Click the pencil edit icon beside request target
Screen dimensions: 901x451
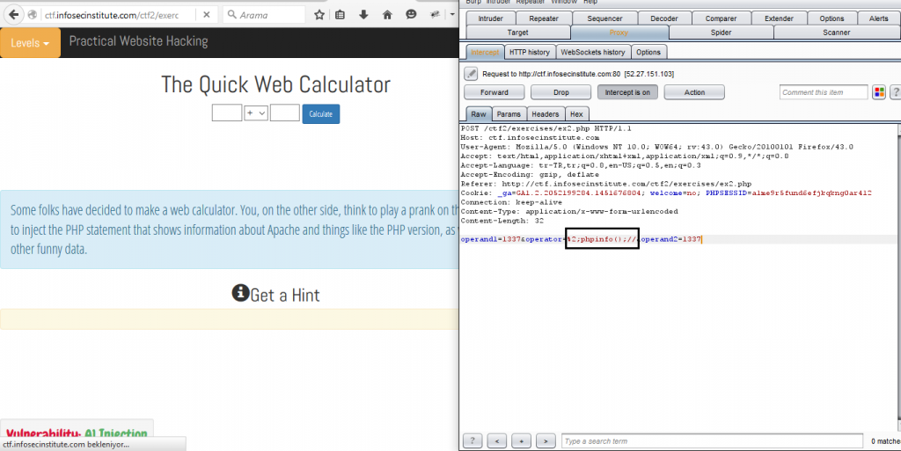(x=470, y=74)
